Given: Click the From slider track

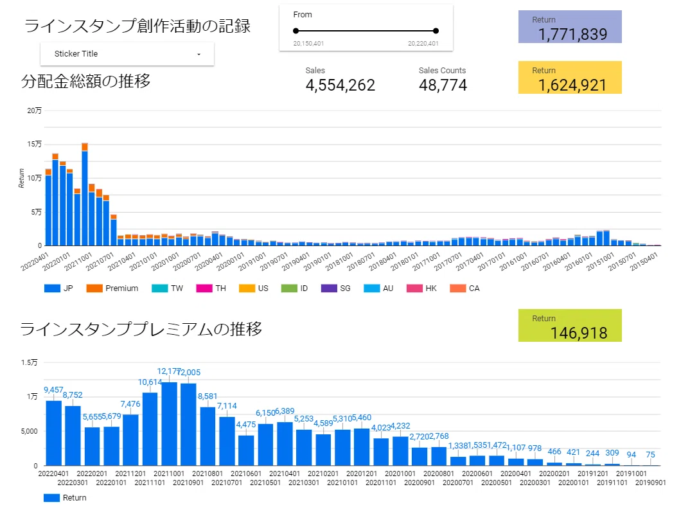Looking at the screenshot, I should click(x=366, y=31).
